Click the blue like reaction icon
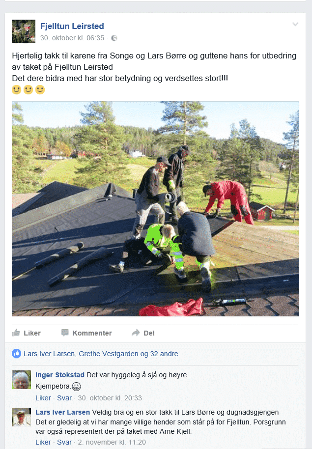The height and width of the screenshot is (449, 312). (16, 354)
